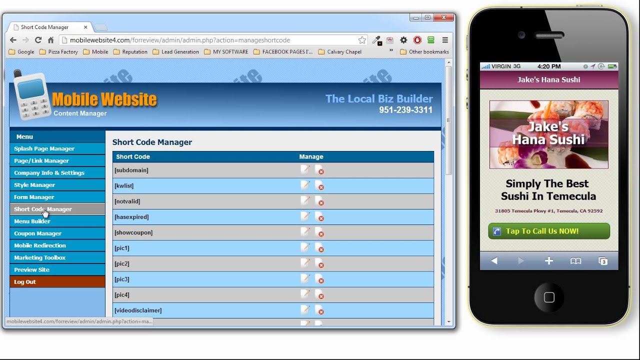Open the Lead Generation bookmark folder

click(175, 51)
